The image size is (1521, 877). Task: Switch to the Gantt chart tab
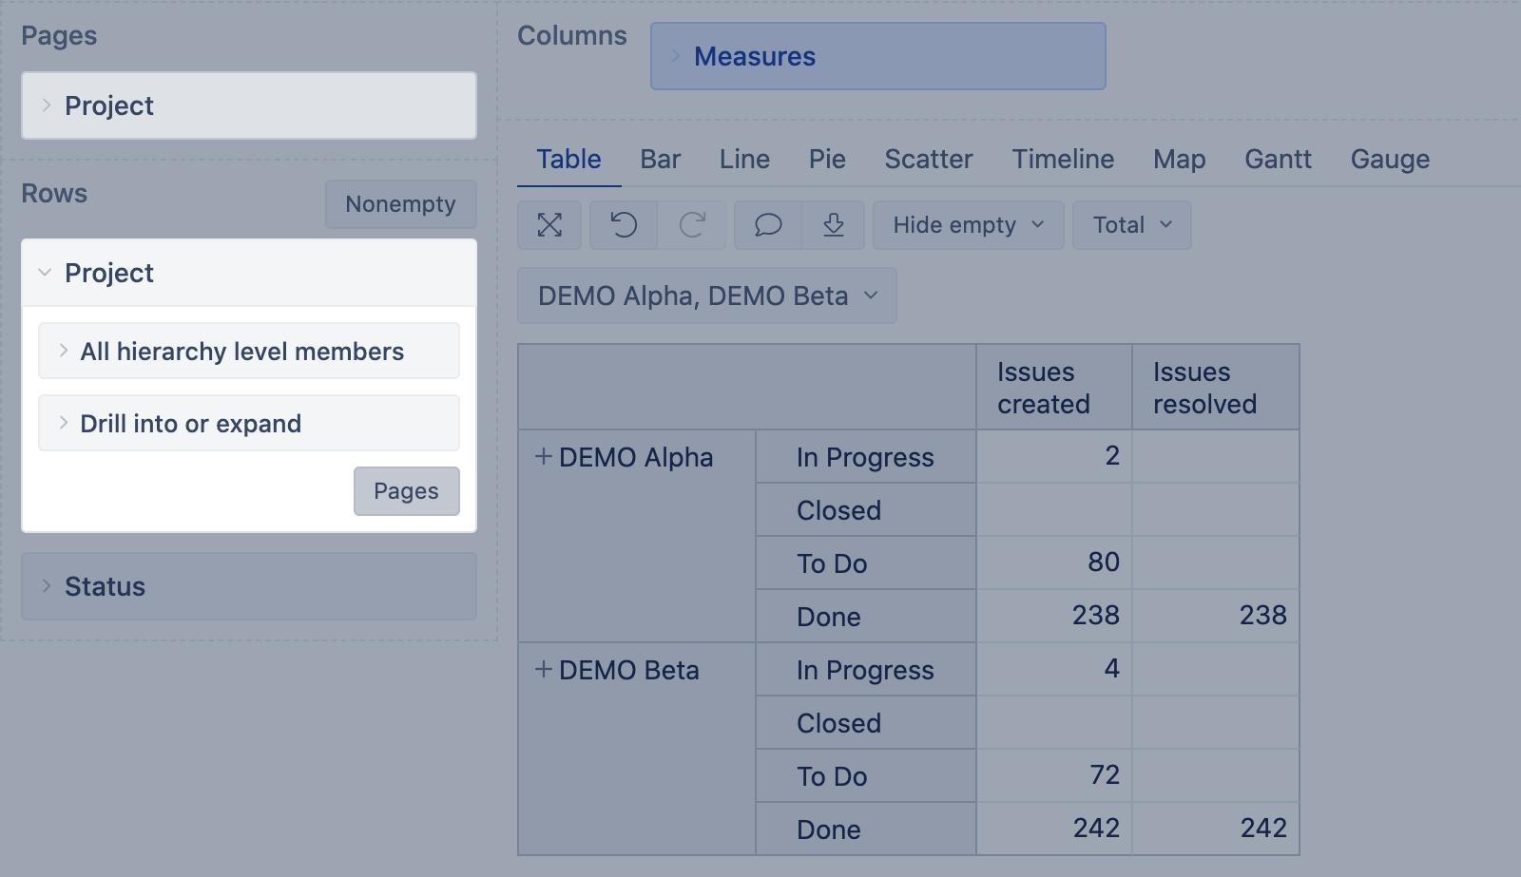tap(1278, 159)
